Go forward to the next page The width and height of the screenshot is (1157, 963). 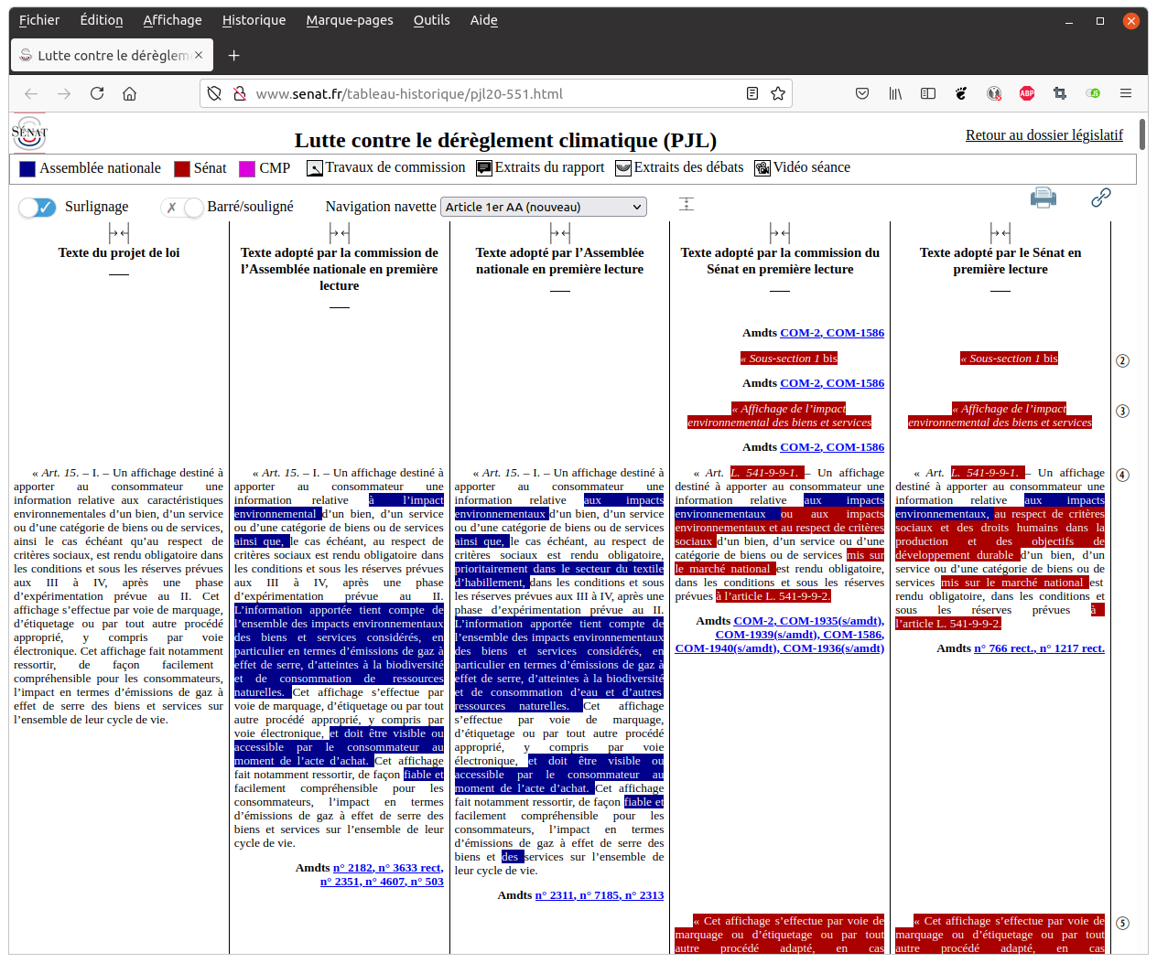pyautogui.click(x=64, y=93)
